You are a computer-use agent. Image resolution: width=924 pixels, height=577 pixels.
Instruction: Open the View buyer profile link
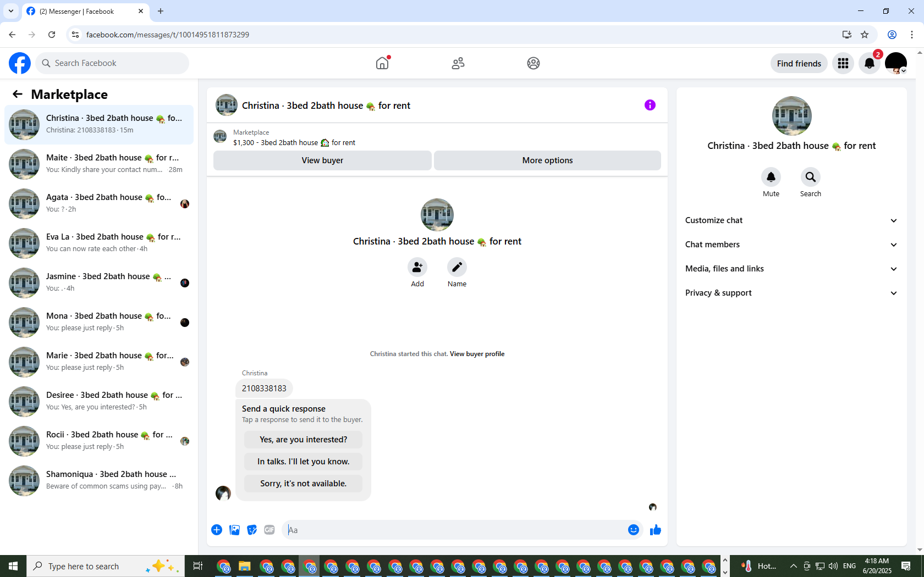click(477, 354)
